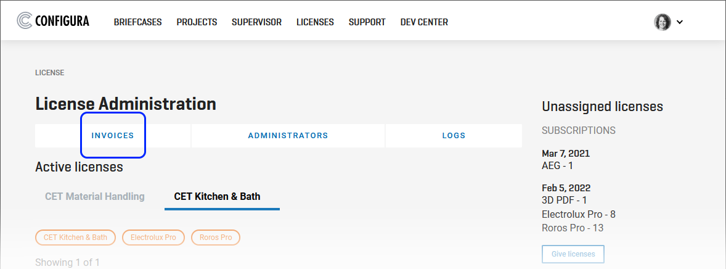
Task: Open the Invoices section
Action: [113, 136]
